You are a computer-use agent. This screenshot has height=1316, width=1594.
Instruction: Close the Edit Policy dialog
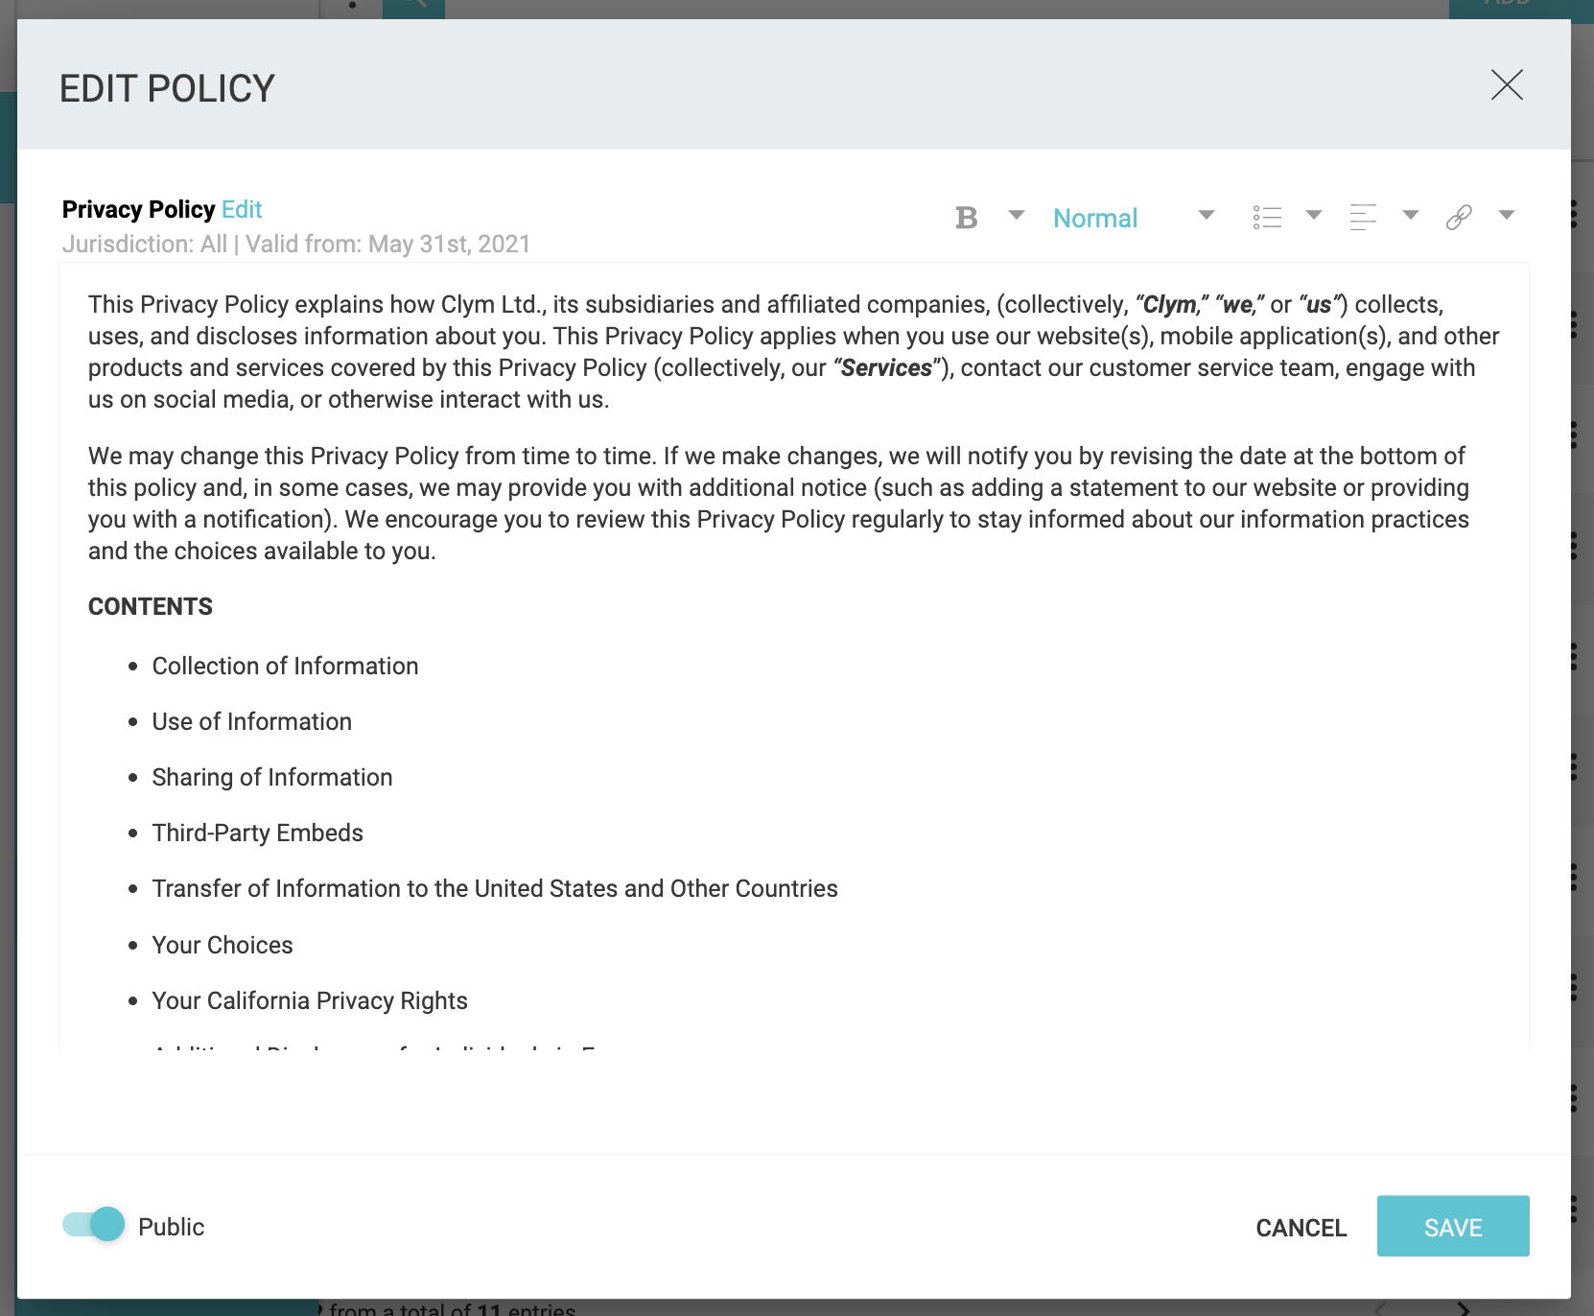click(x=1507, y=84)
